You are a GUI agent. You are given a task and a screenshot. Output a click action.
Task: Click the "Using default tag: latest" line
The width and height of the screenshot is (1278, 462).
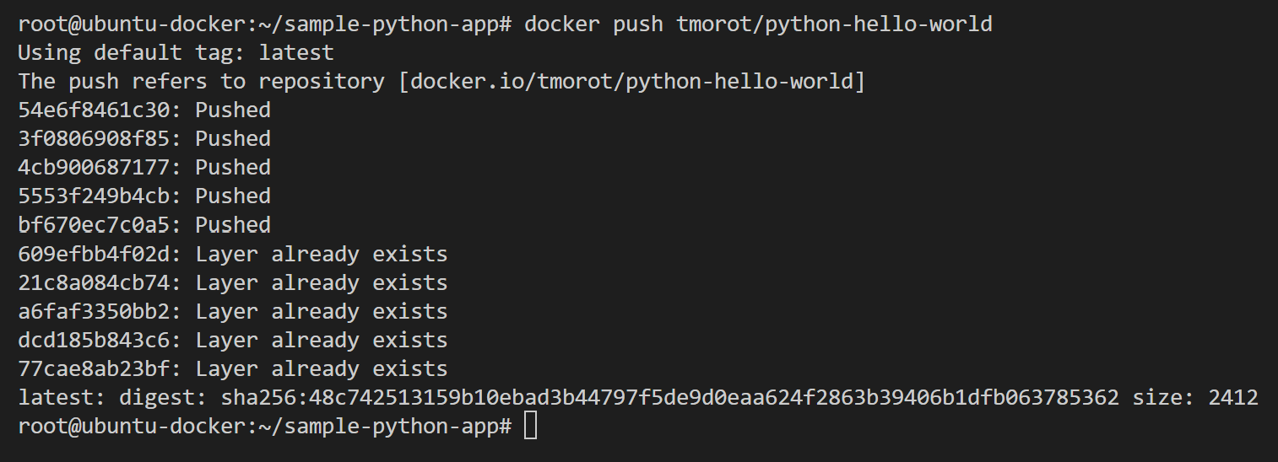coord(176,52)
